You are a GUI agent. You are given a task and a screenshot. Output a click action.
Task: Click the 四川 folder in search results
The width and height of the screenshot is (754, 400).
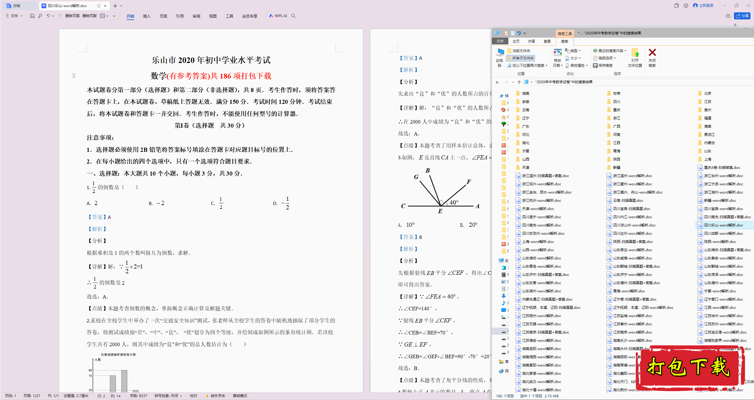click(614, 101)
